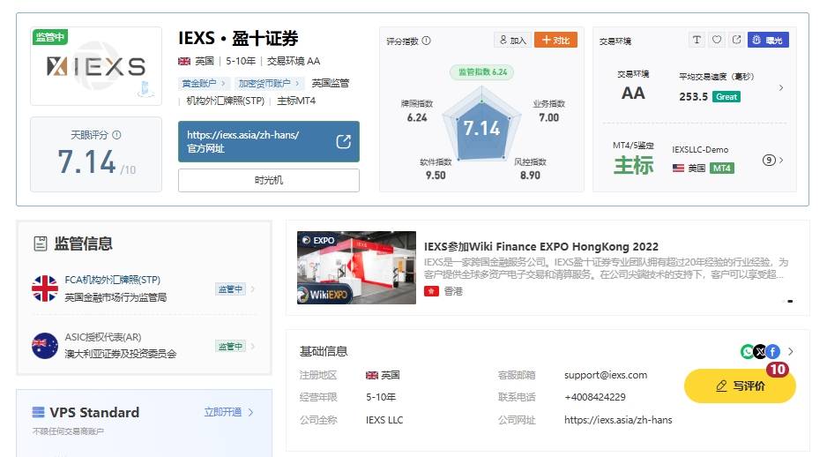Viewport: 827px width, 457px height.
Task: Click the green Great speed badge
Action: click(x=726, y=96)
